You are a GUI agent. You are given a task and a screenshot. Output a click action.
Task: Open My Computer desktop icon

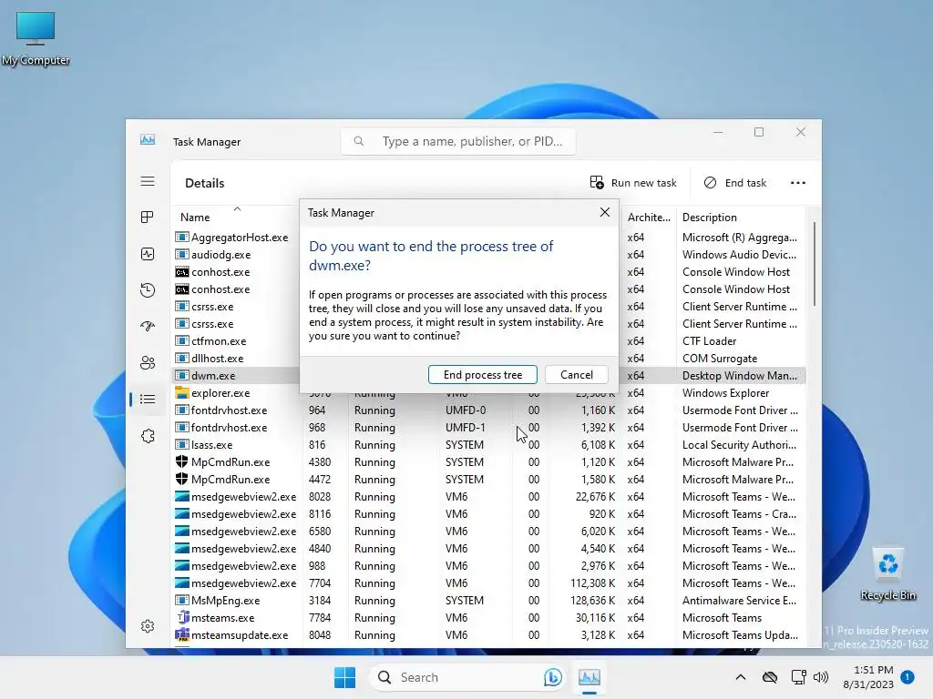[36, 38]
